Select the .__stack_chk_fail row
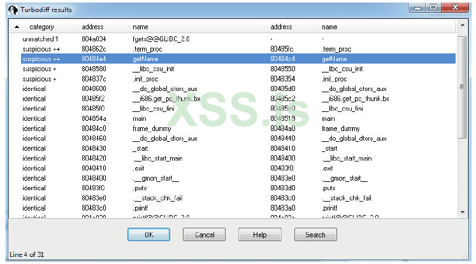This screenshot has width=476, height=264. 238,198
